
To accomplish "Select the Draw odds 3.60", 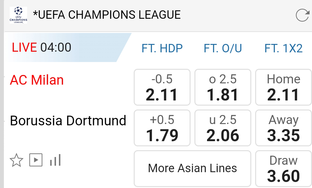I will tap(283, 169).
